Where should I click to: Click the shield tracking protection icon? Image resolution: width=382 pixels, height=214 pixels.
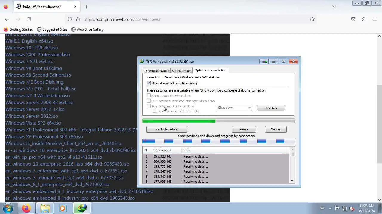[x=70, y=19]
